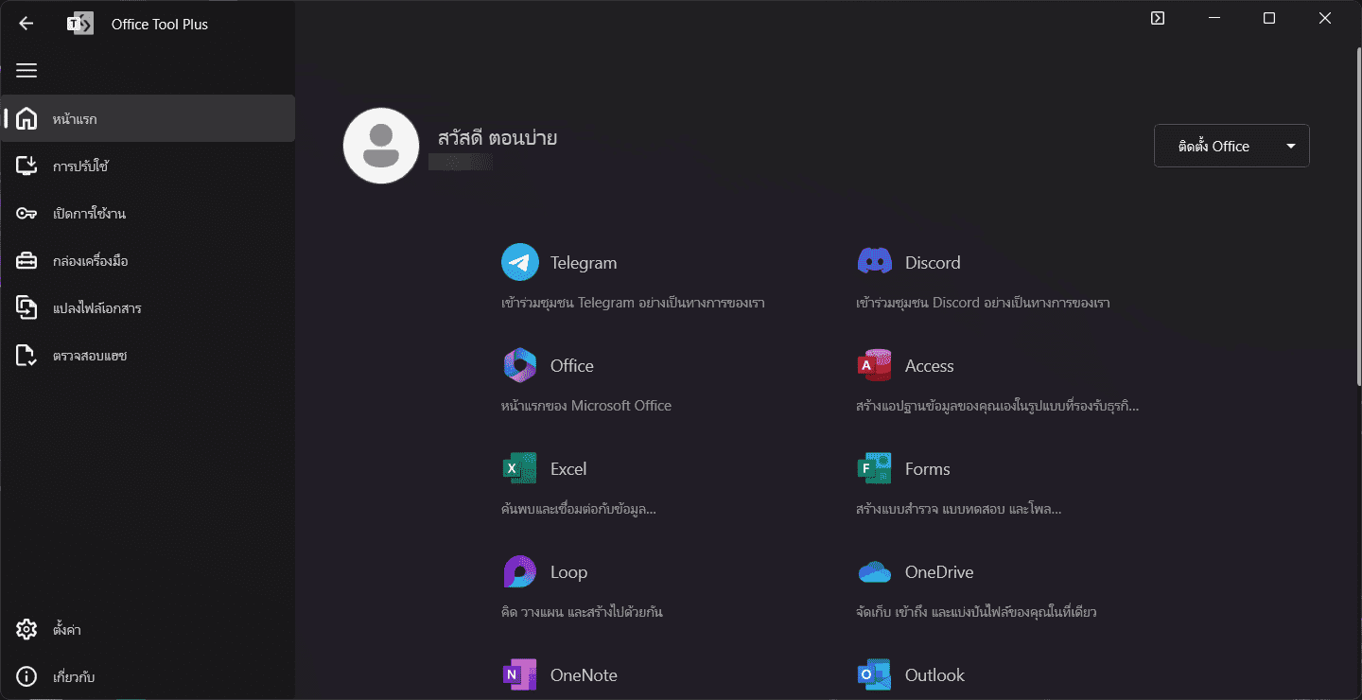Image resolution: width=1362 pixels, height=700 pixels.
Task: Click text หน้าแรกของ Microsoft Office
Action: pyautogui.click(x=586, y=406)
